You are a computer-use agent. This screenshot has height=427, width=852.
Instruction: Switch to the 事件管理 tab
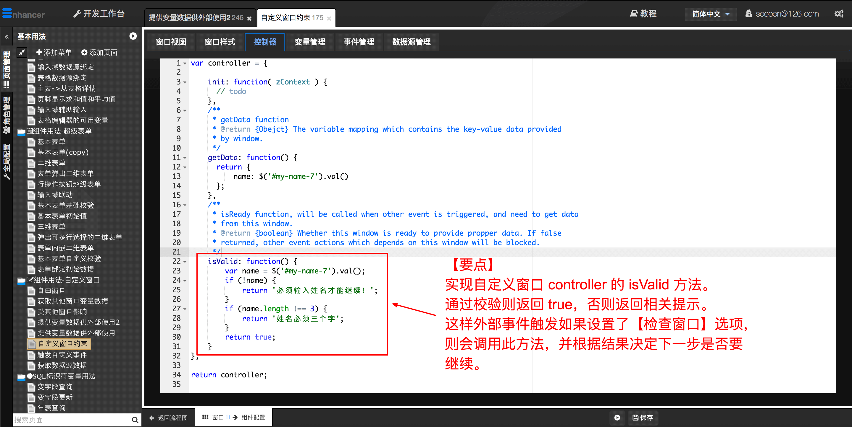tap(359, 42)
